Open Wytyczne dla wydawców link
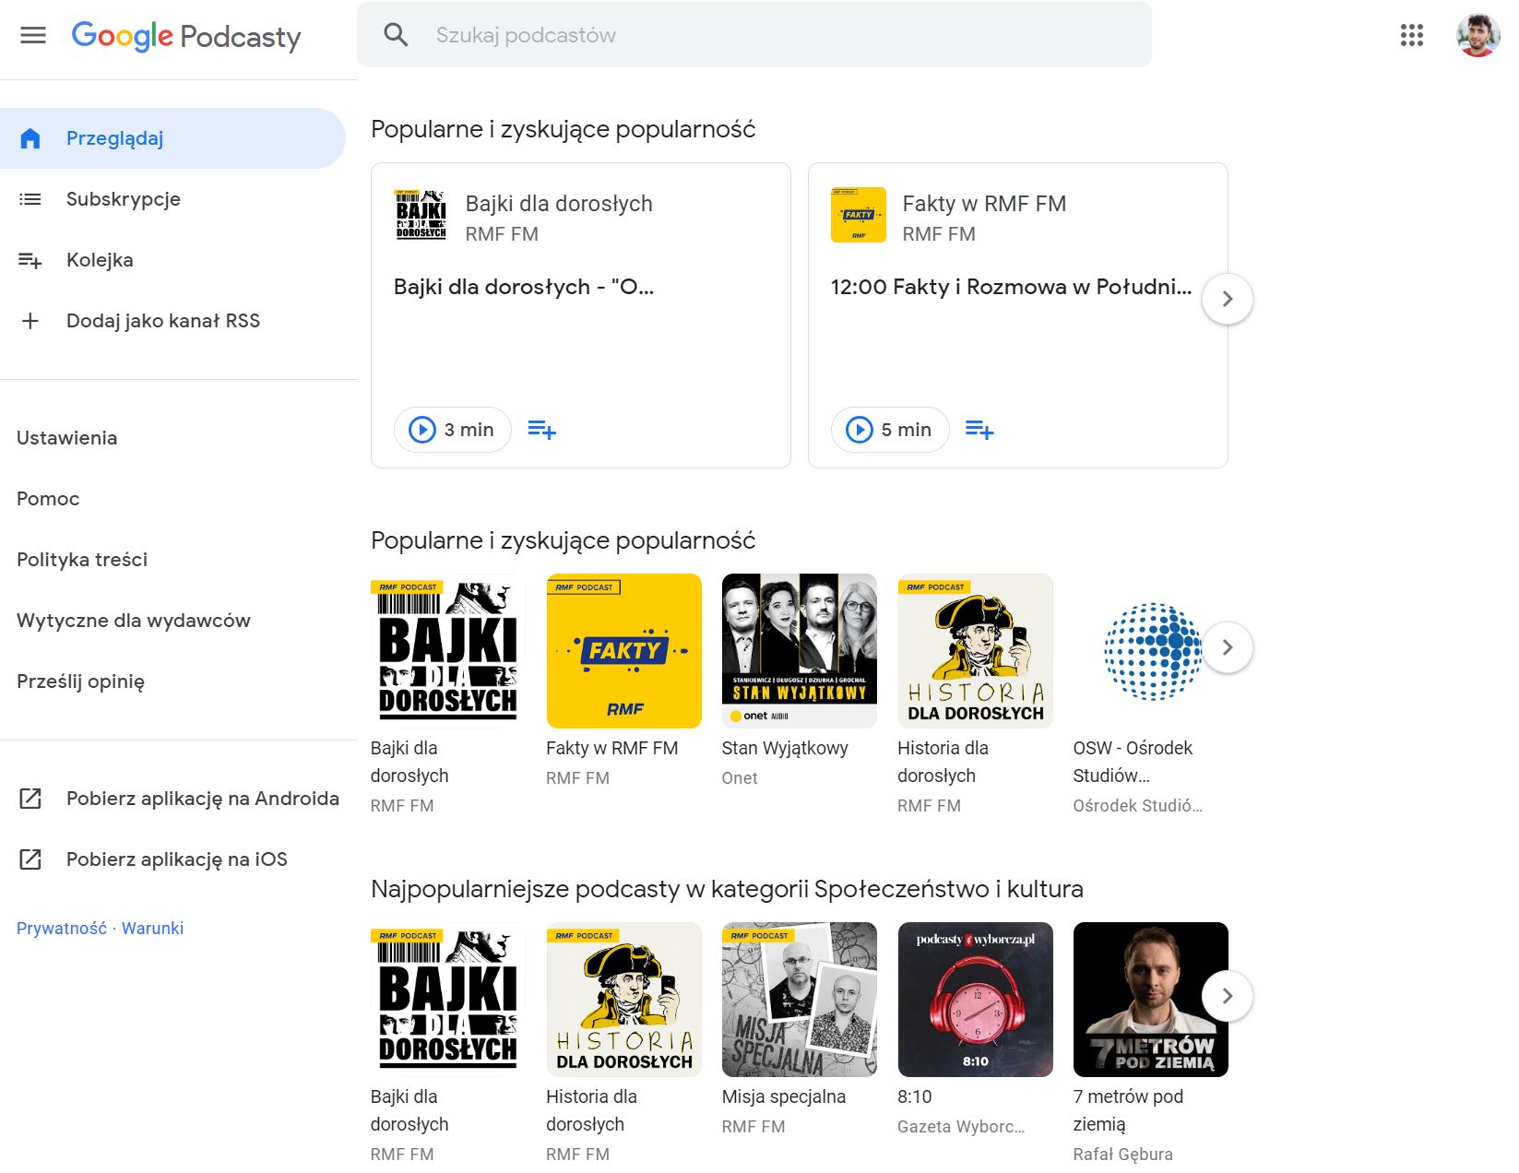This screenshot has height=1173, width=1519. point(134,621)
